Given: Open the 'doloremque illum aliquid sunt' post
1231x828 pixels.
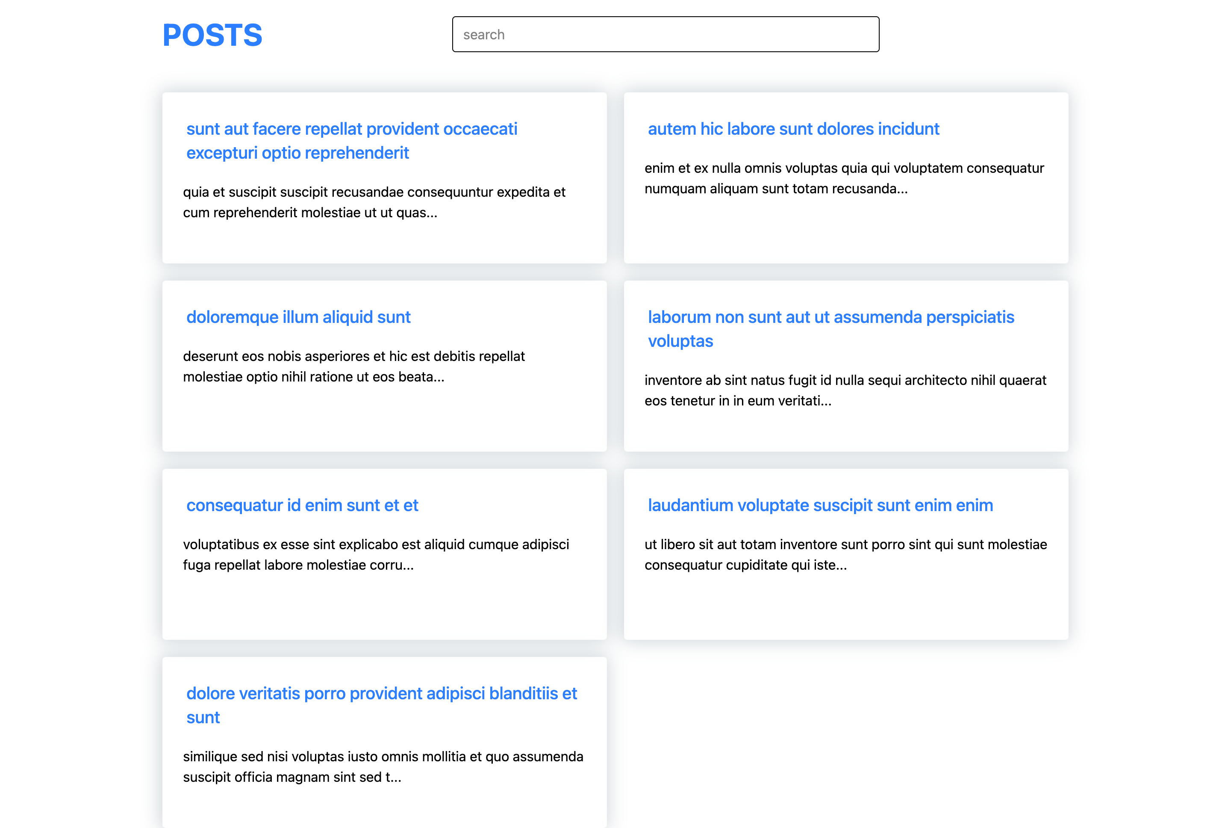Looking at the screenshot, I should click(x=298, y=317).
